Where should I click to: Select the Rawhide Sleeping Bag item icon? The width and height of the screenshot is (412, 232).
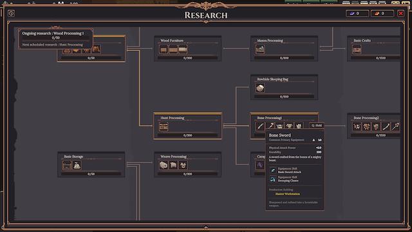pyautogui.click(x=260, y=88)
